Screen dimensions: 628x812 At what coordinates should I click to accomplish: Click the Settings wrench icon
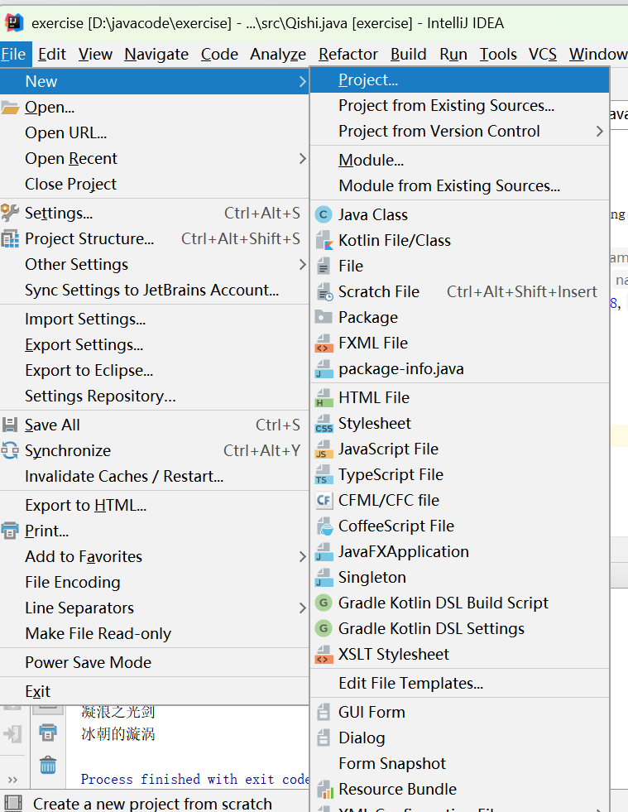click(x=10, y=213)
